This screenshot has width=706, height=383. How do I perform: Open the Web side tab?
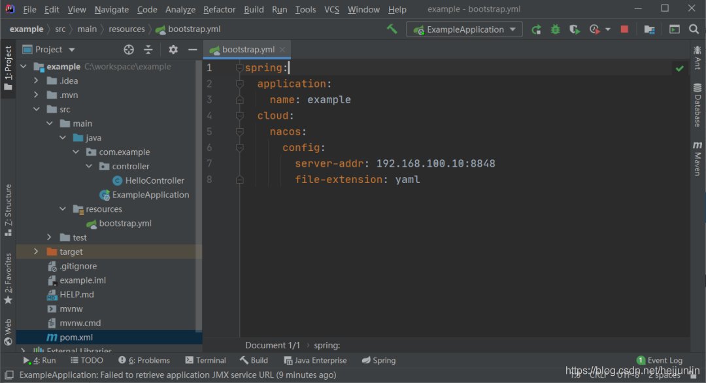(x=8, y=332)
